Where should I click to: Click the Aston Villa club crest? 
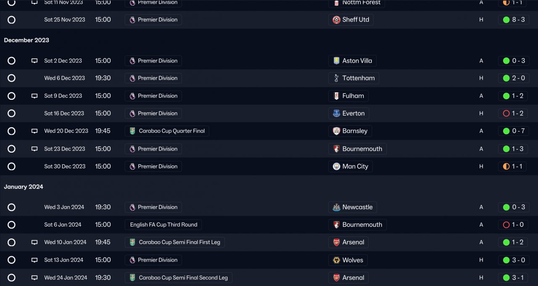click(336, 61)
